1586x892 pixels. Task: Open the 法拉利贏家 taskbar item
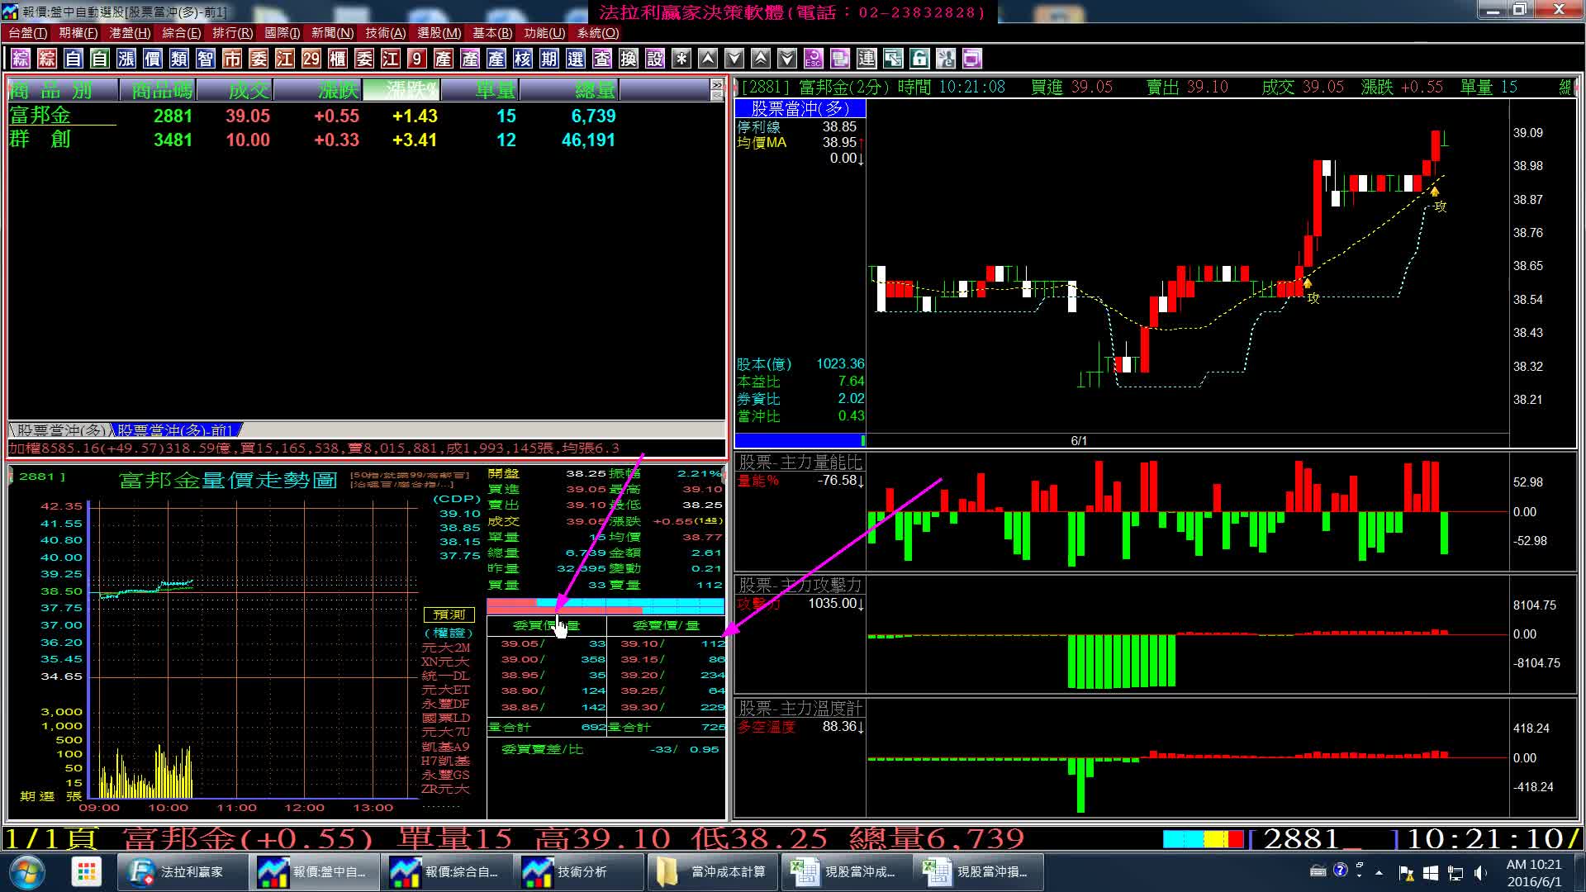(183, 872)
